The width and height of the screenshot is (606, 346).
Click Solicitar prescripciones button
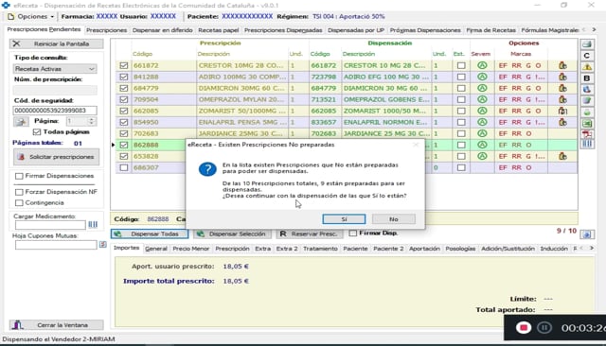coord(57,157)
